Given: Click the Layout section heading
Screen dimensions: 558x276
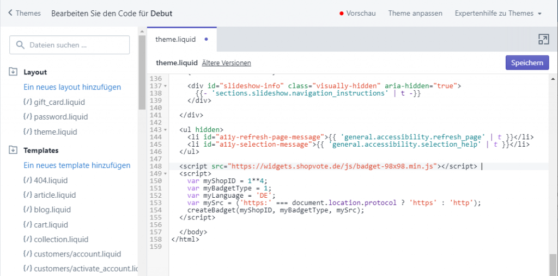Looking at the screenshot, I should tap(35, 72).
